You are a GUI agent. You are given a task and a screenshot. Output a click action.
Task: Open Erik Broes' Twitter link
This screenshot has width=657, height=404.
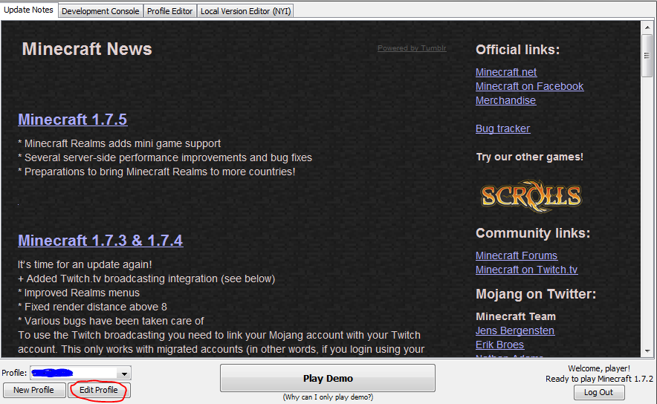click(x=500, y=345)
